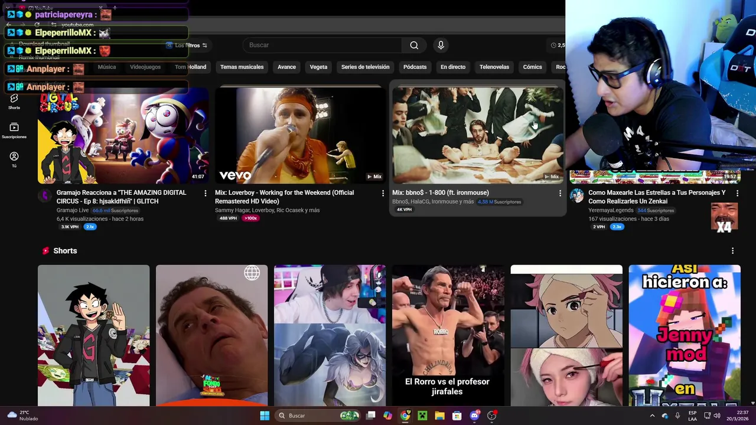Screen dimensions: 756x425
Task: Open the streamer and masked character Short
Action: [330, 335]
